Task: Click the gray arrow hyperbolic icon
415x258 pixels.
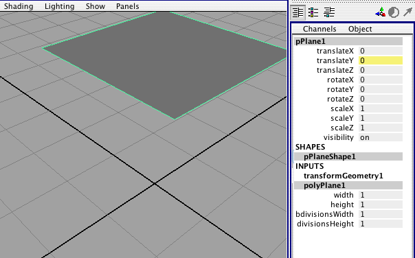Action: (408, 12)
